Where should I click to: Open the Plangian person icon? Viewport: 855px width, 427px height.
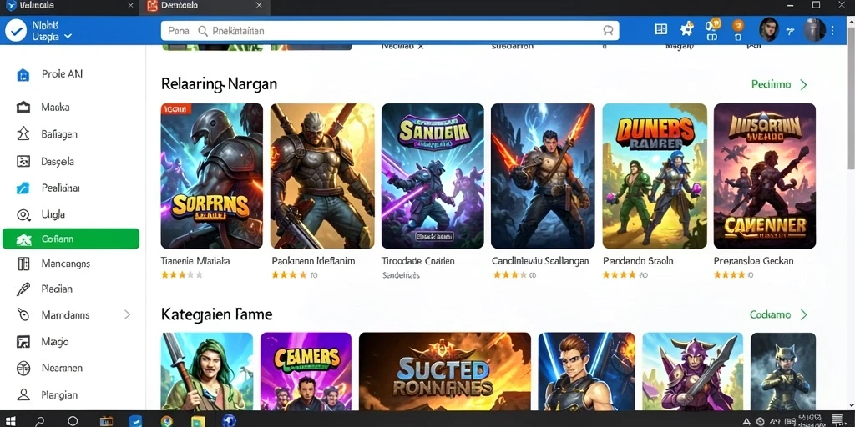[23, 394]
